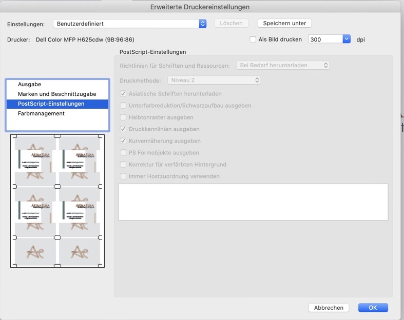Toggle Asiatische Schriften herunterladen checkbox
The image size is (404, 320).
(x=123, y=94)
